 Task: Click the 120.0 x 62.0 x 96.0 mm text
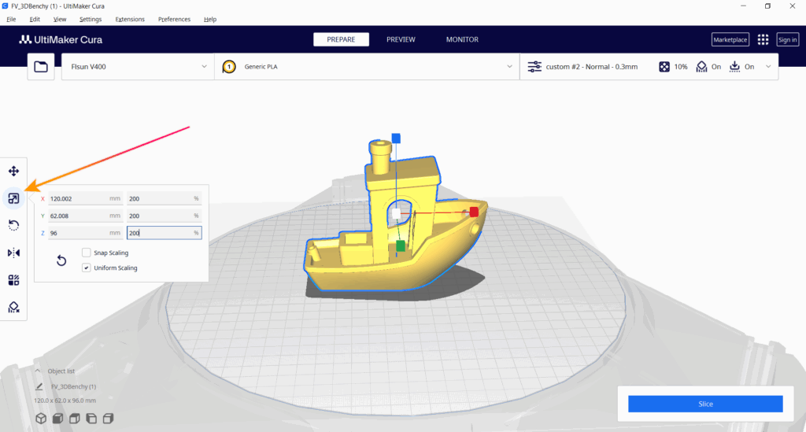[x=65, y=401]
